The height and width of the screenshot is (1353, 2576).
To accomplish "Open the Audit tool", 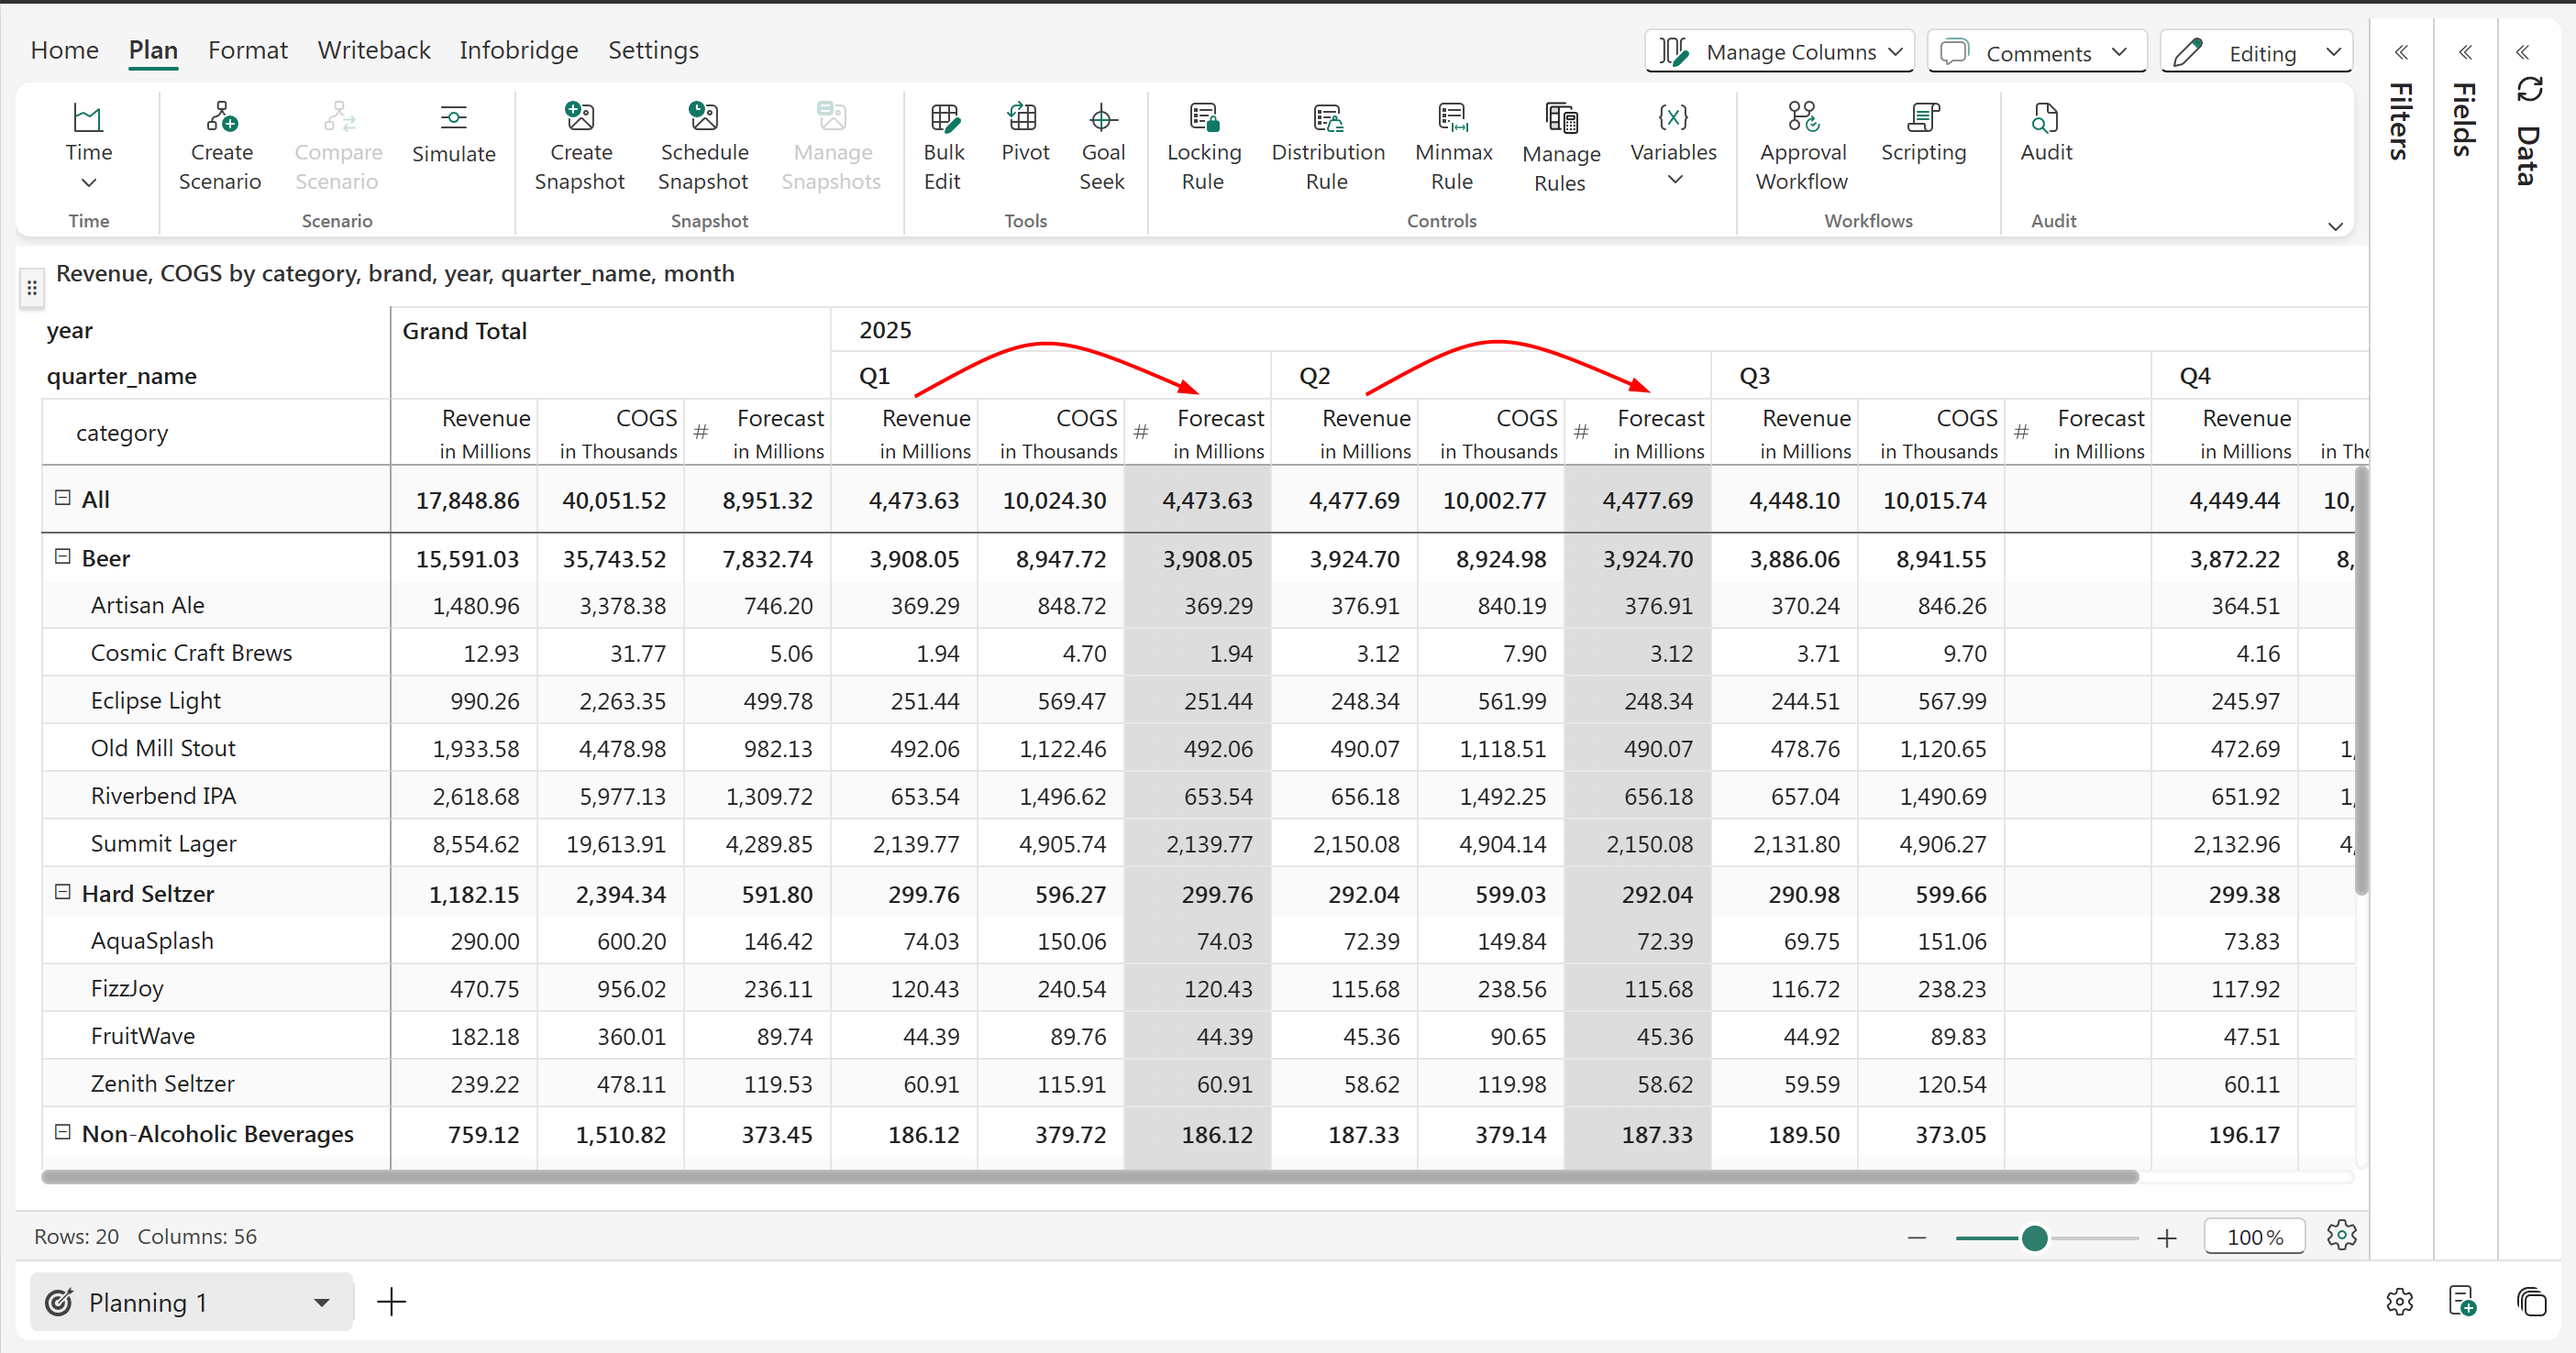I will coord(2045,119).
